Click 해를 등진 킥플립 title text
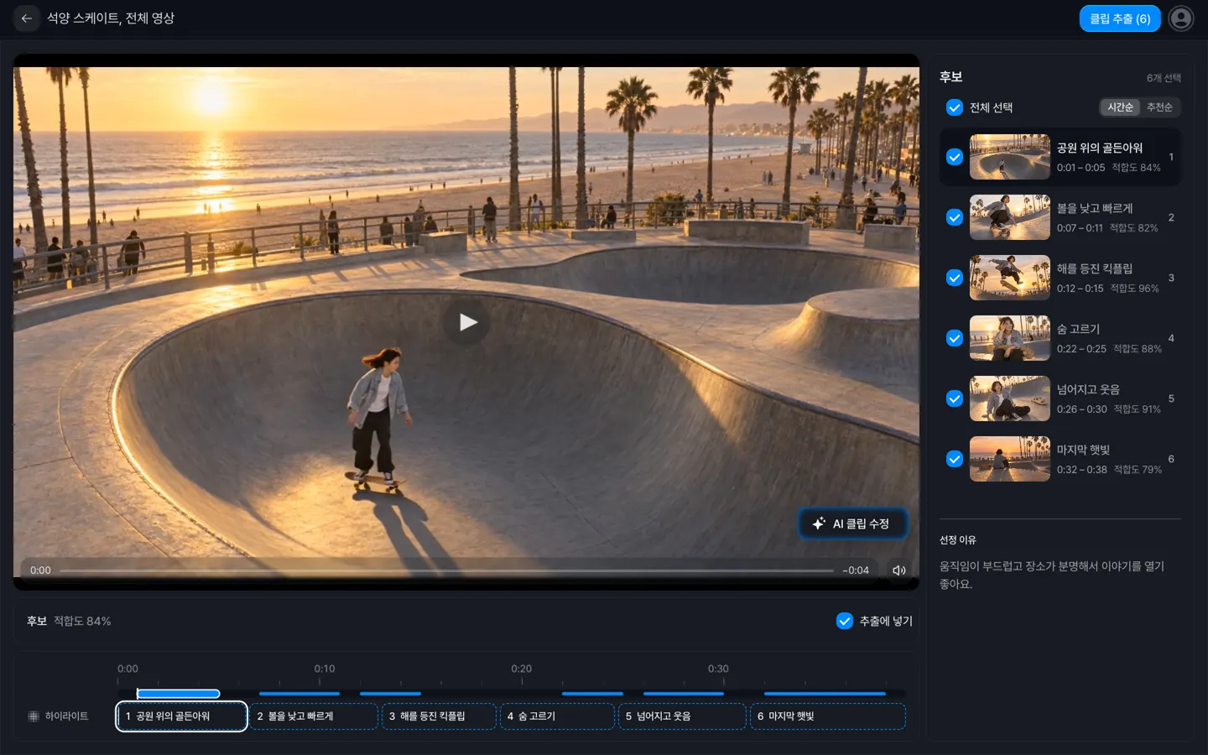The image size is (1208, 755). [x=1095, y=268]
